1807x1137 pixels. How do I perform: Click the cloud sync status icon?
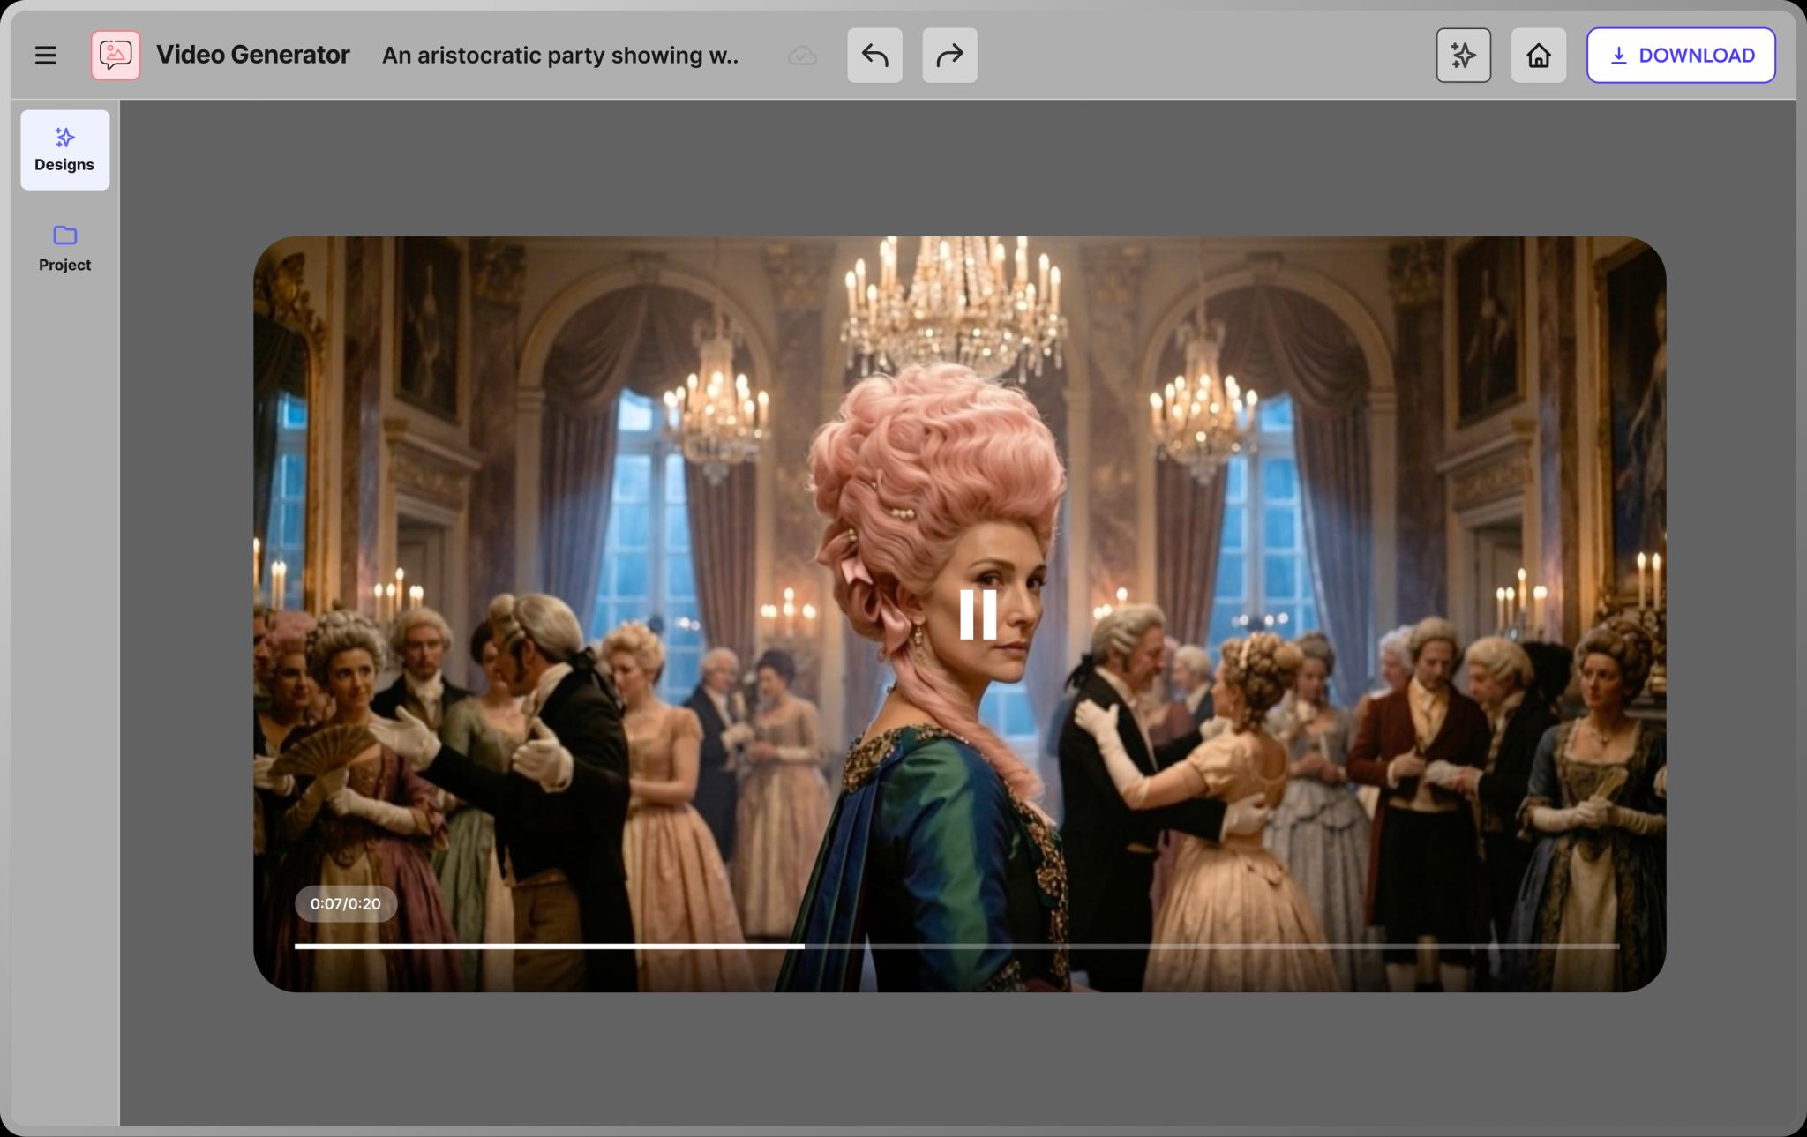pyautogui.click(x=802, y=55)
